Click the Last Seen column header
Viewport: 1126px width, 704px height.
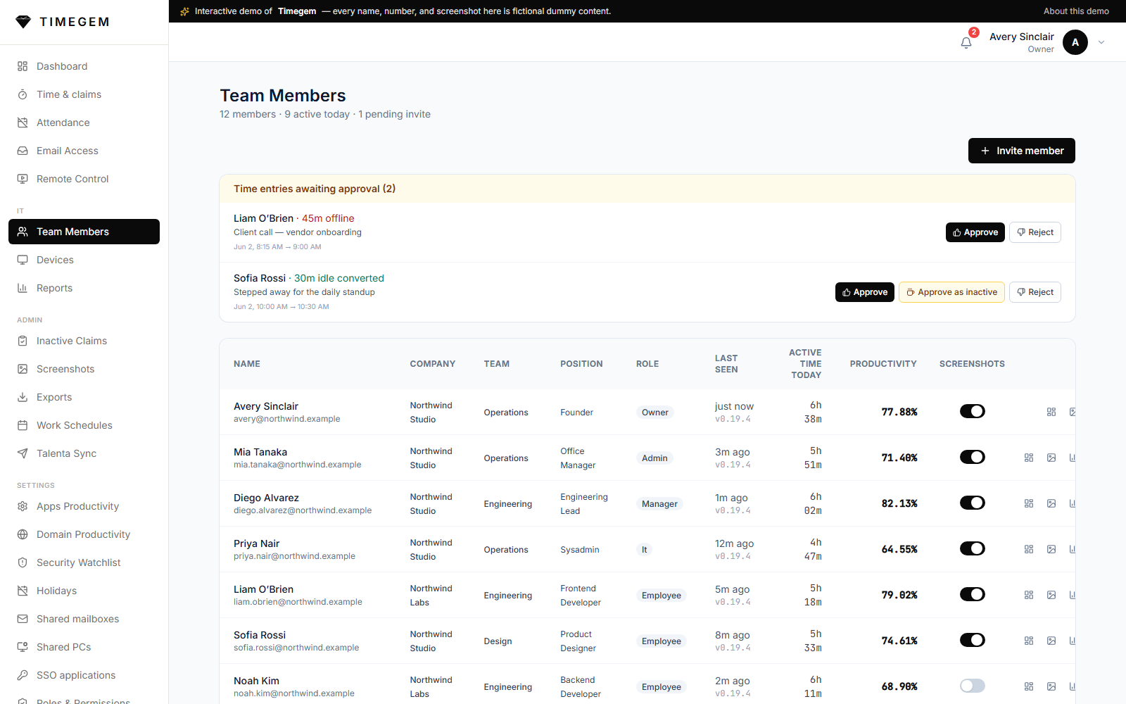pyautogui.click(x=726, y=364)
